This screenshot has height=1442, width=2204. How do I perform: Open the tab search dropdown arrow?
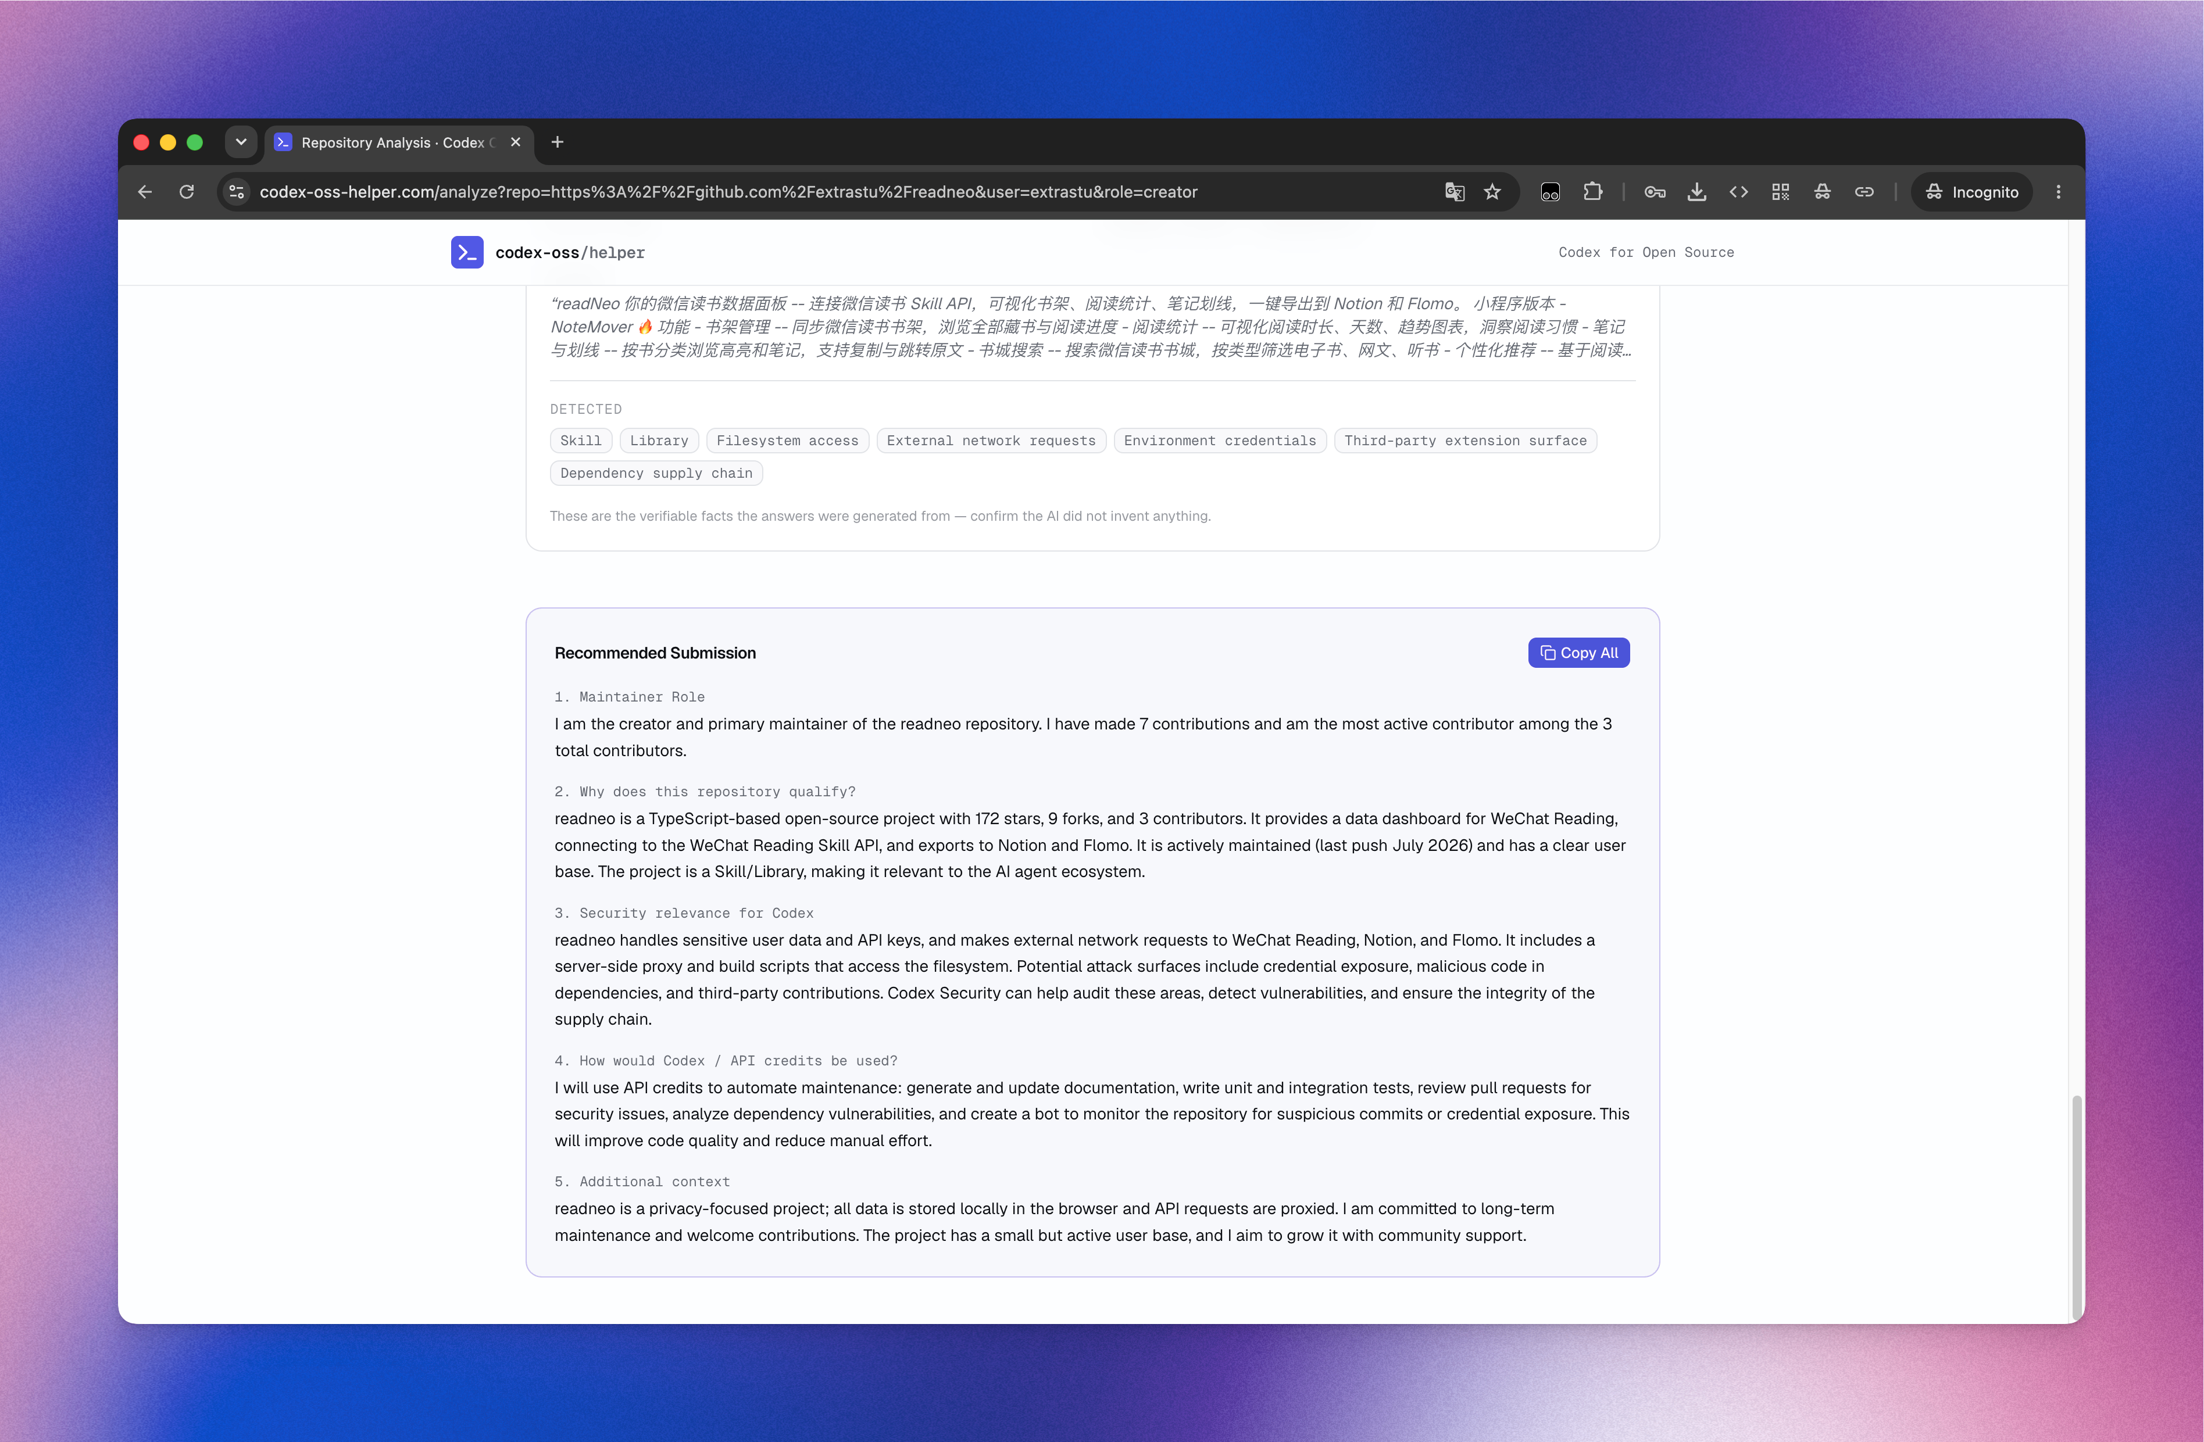point(241,142)
